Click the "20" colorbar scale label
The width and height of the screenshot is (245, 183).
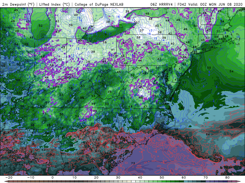96,178
